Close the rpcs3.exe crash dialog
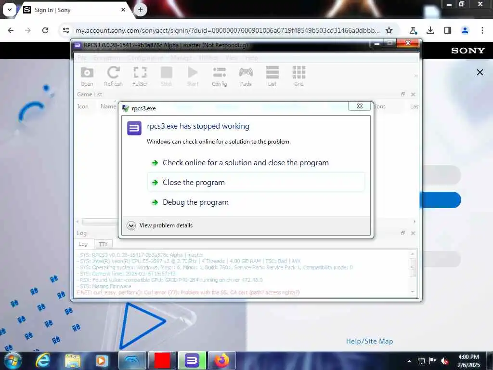 tap(360, 106)
